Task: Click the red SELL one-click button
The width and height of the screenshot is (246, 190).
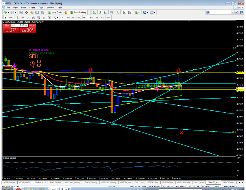Action: click(11, 30)
